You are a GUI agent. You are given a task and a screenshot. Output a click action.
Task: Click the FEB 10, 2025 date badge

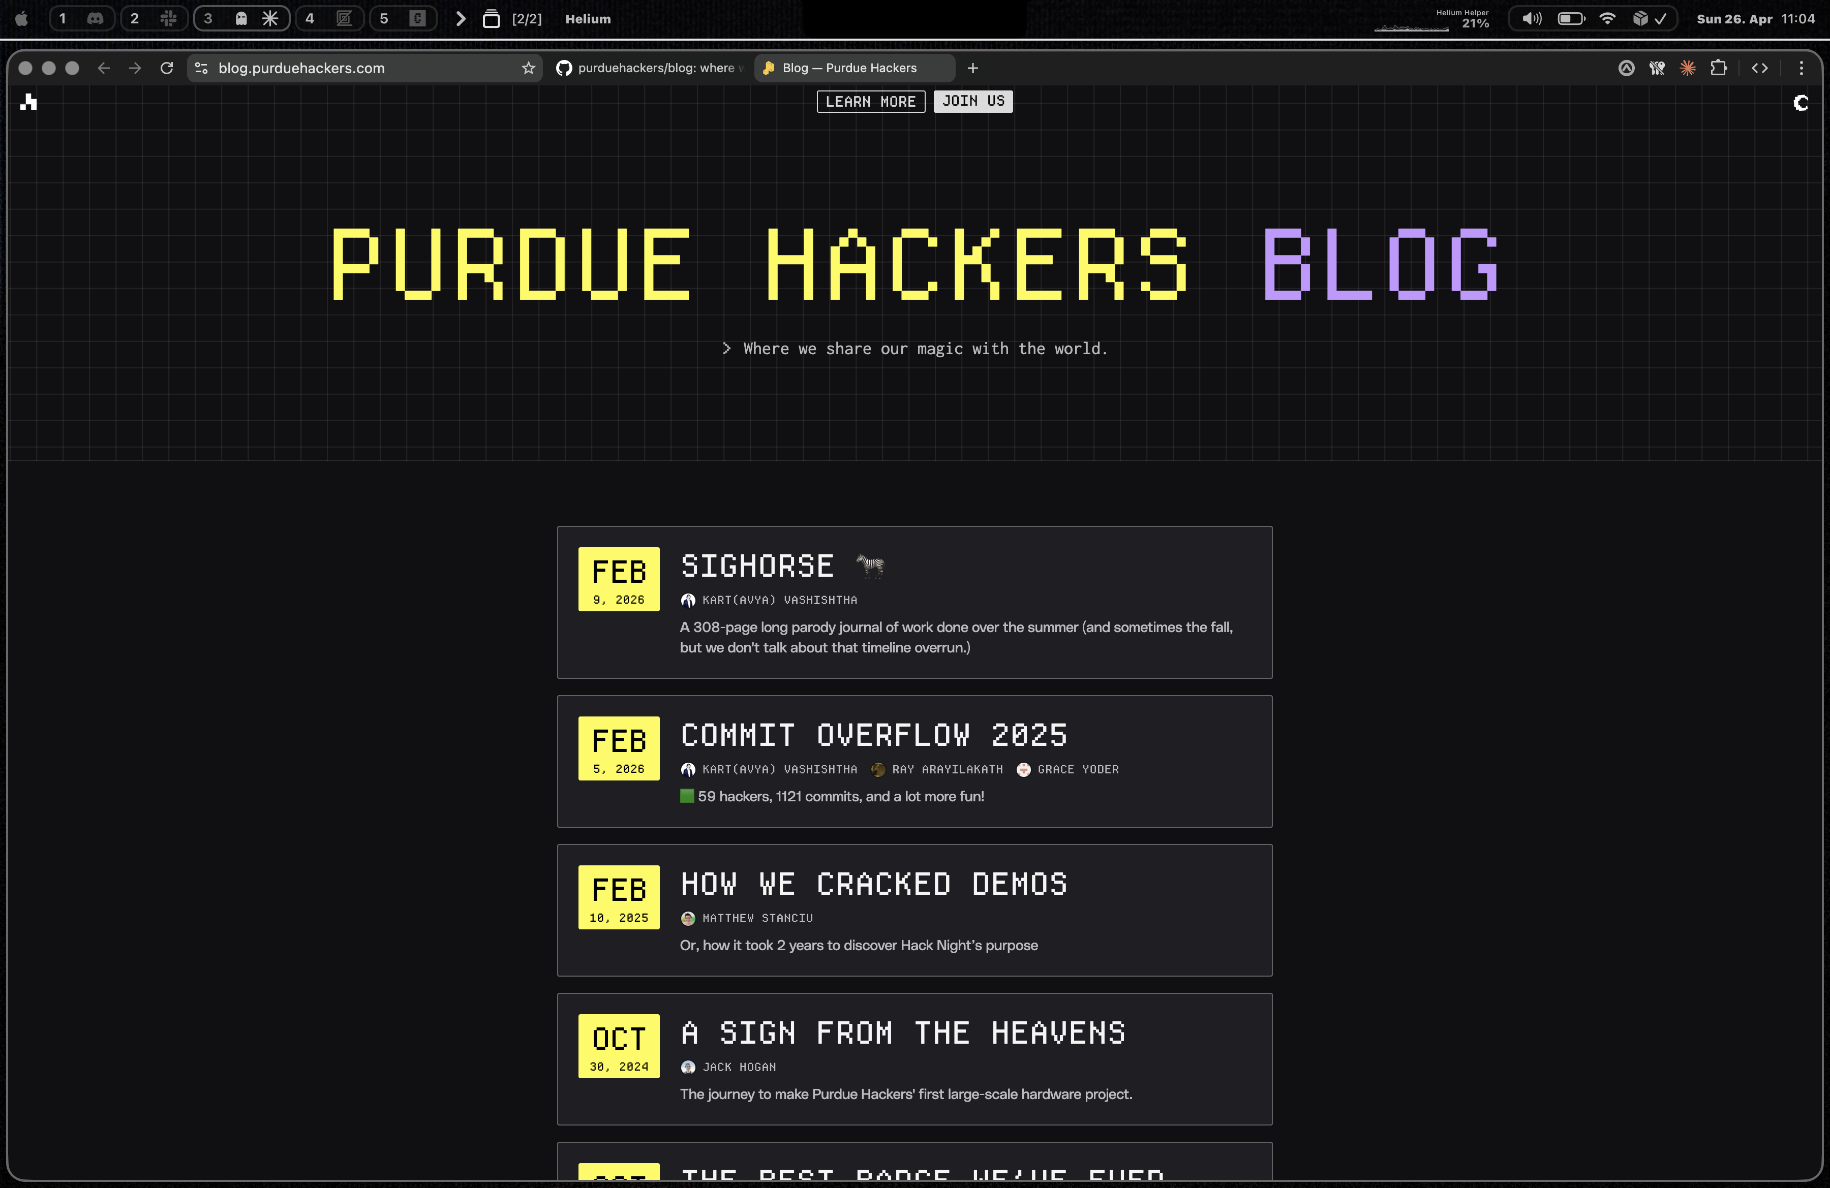619,897
